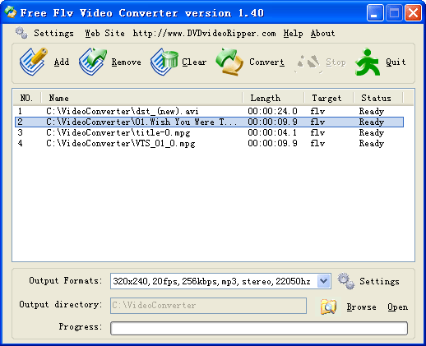The height and width of the screenshot is (346, 426).
Task: Open the Help menu
Action: (294, 34)
